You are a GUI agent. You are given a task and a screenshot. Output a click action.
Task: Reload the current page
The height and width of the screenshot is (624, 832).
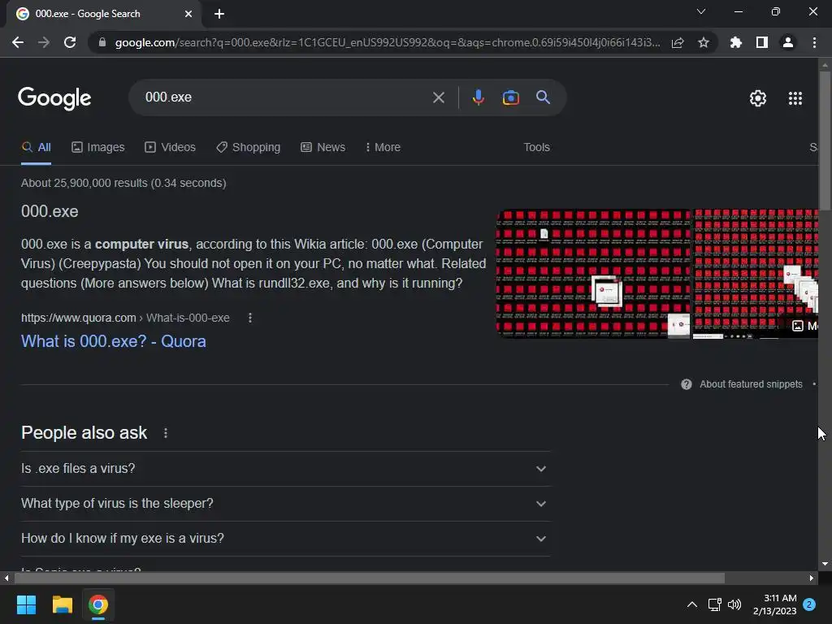[70, 42]
